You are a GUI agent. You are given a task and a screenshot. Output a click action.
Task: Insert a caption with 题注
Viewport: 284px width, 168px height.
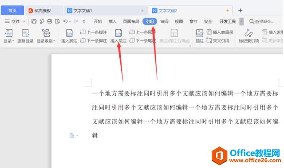click(200, 36)
